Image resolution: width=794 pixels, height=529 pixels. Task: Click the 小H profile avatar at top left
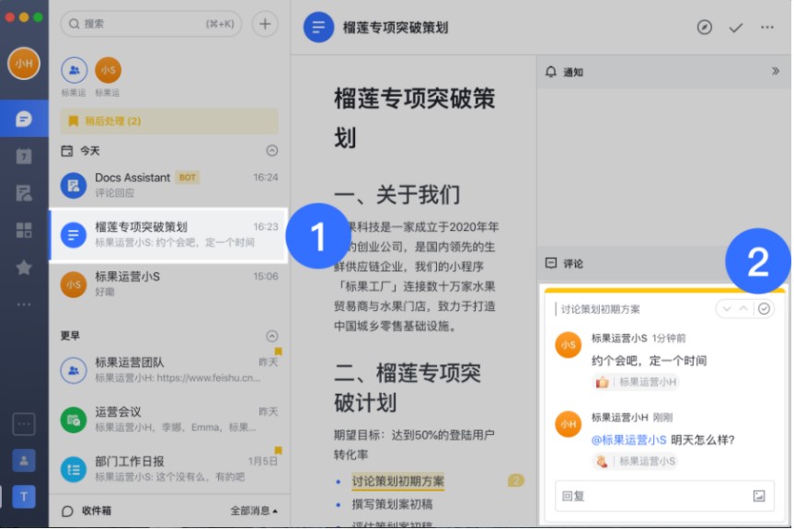24,63
